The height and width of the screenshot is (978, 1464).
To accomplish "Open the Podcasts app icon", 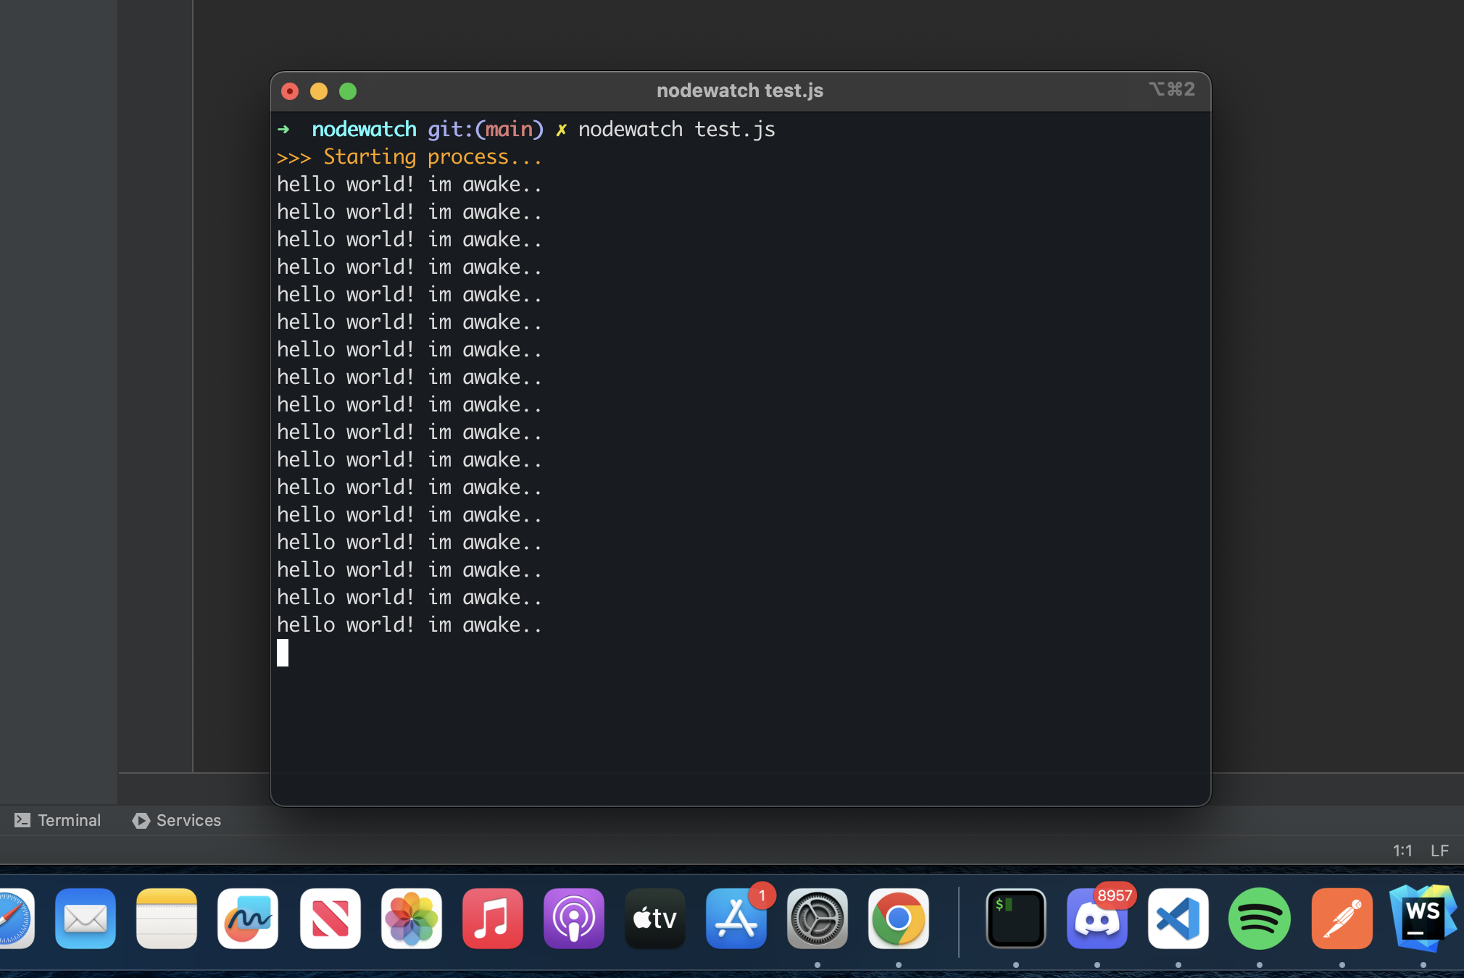I will [x=574, y=919].
